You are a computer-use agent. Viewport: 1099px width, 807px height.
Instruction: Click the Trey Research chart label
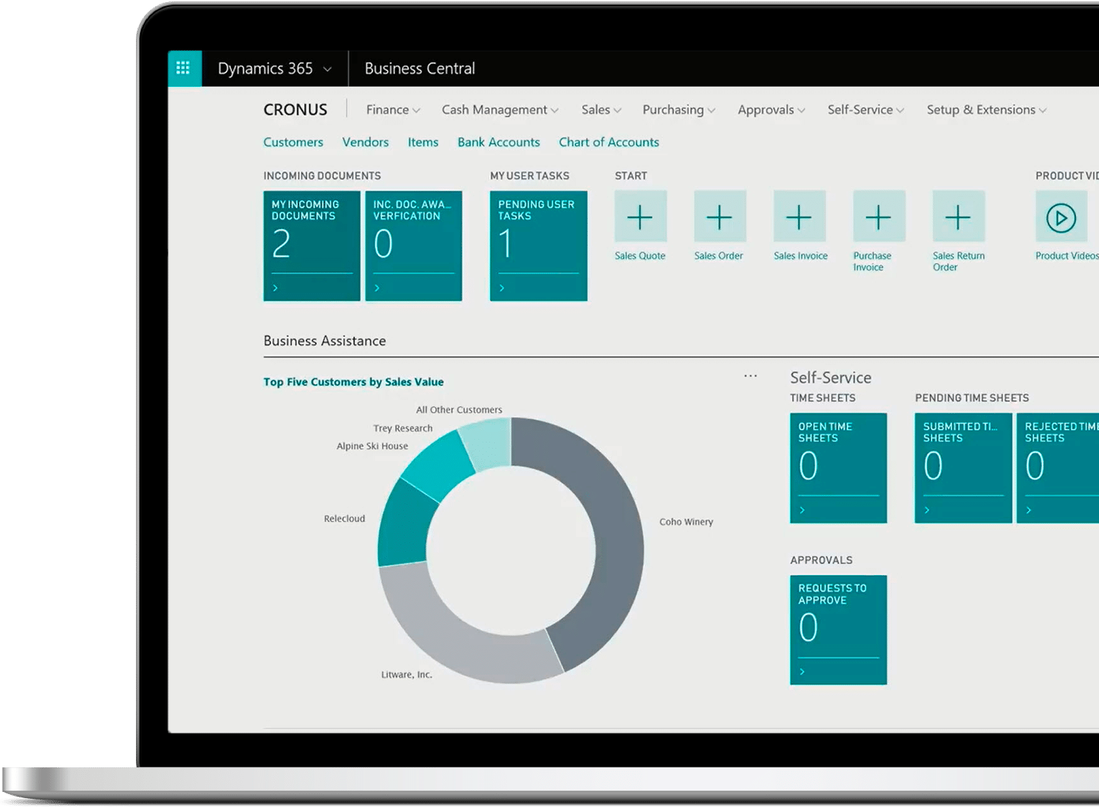(x=403, y=428)
